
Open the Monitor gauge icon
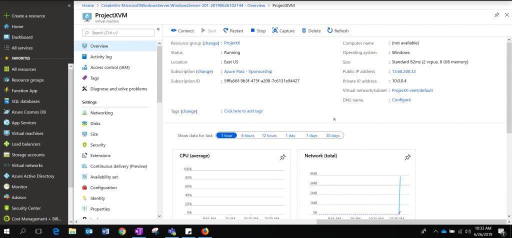[6, 186]
